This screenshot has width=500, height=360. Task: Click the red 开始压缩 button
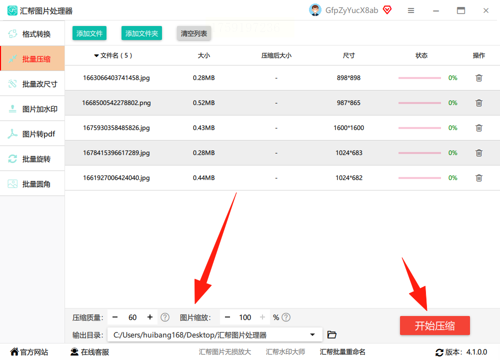(434, 325)
